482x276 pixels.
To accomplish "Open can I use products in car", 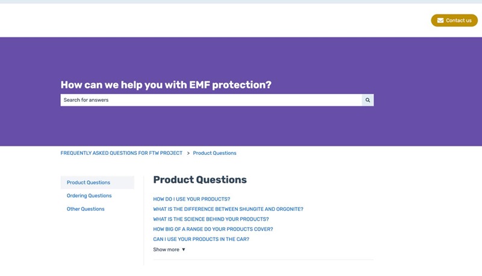I will click(201, 239).
